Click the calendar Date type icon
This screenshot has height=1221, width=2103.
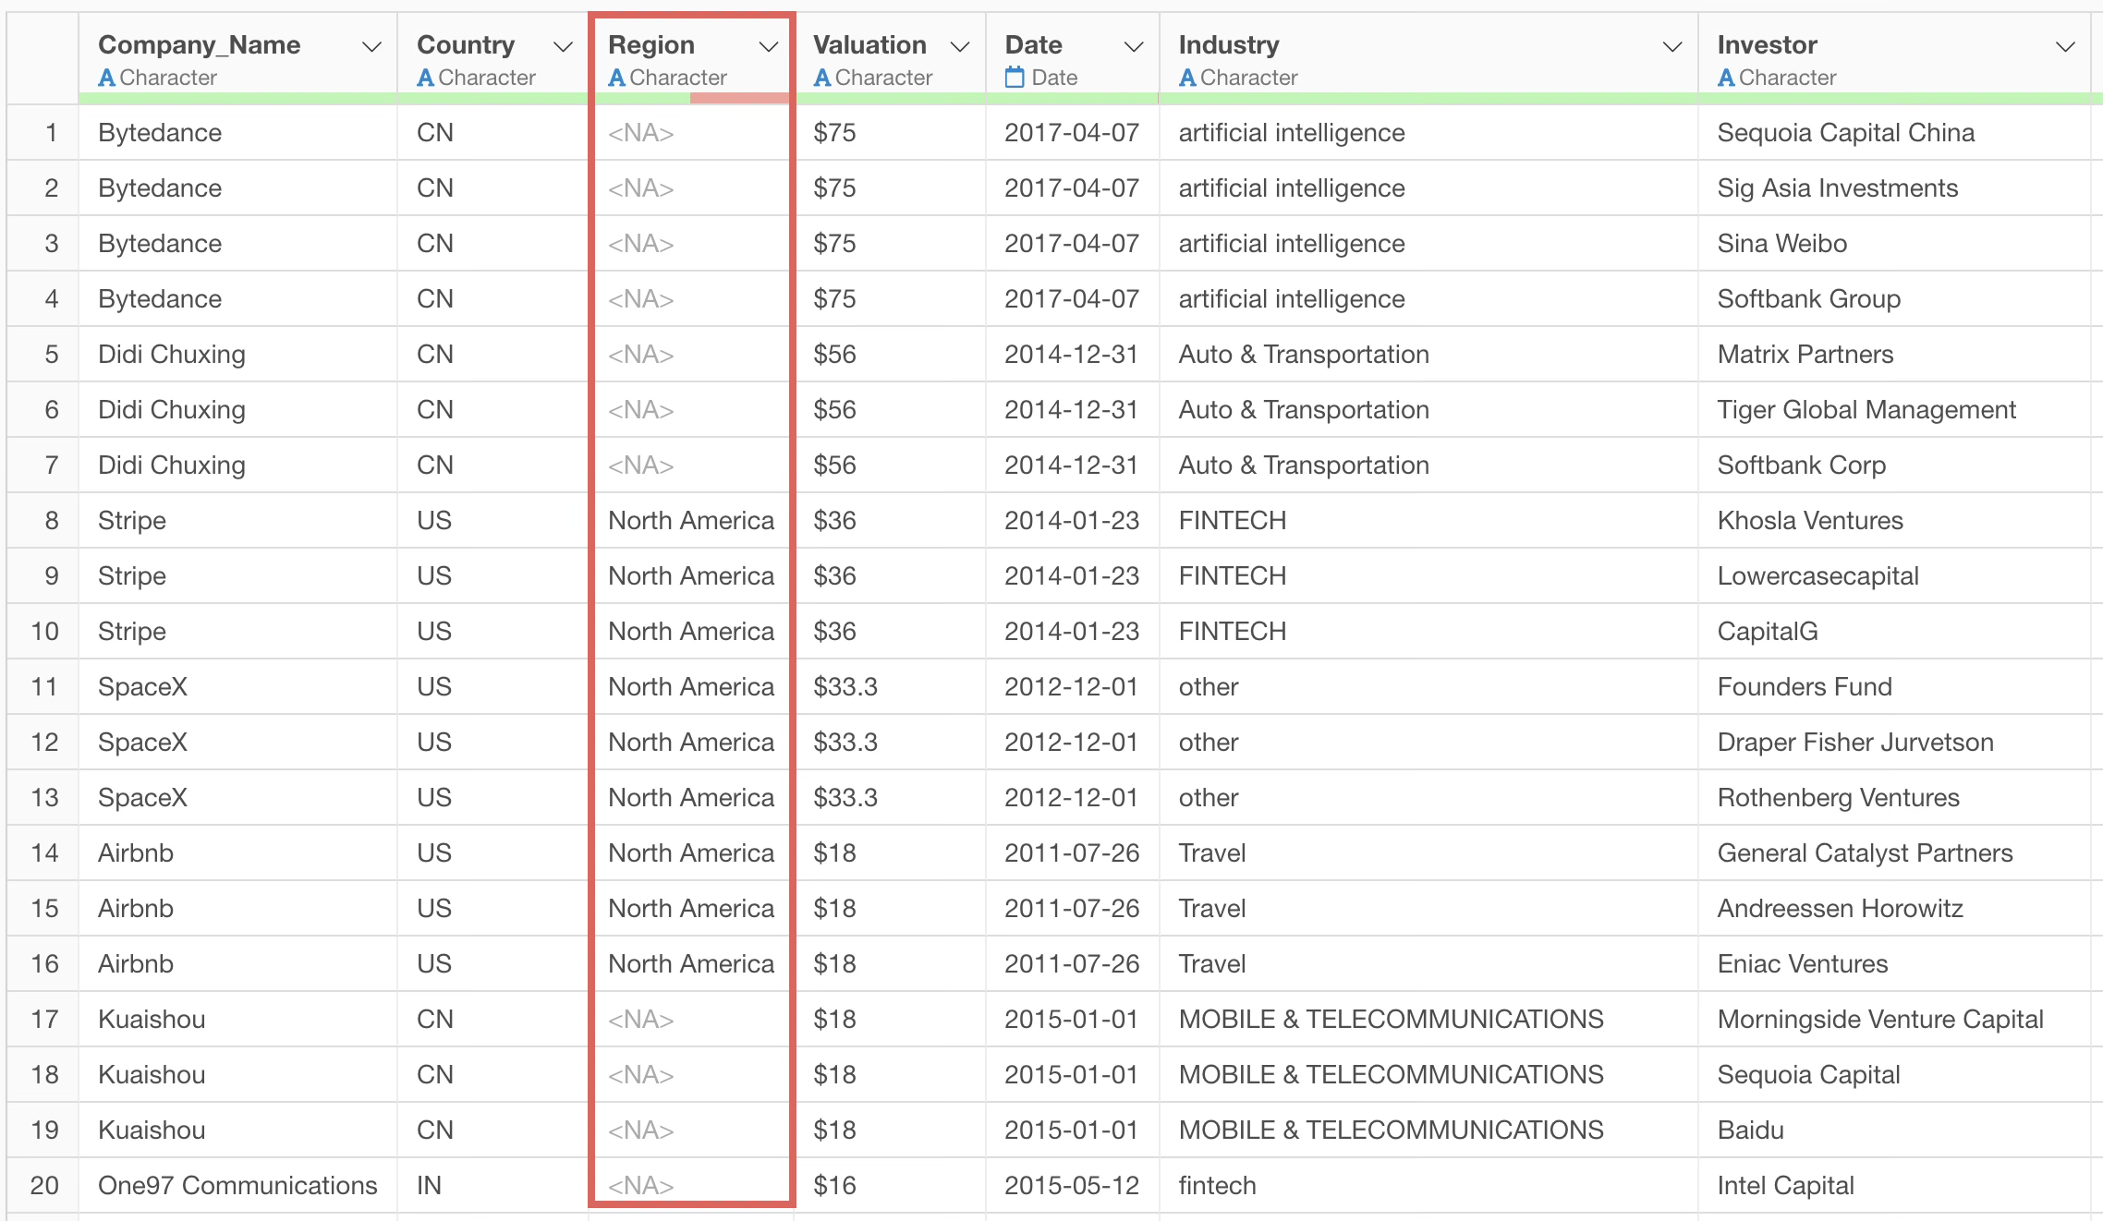click(1015, 78)
